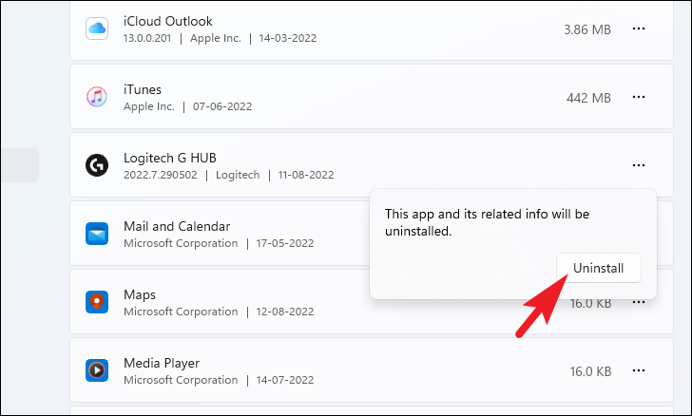
Task: Click the iTunes app icon
Action: (x=97, y=97)
